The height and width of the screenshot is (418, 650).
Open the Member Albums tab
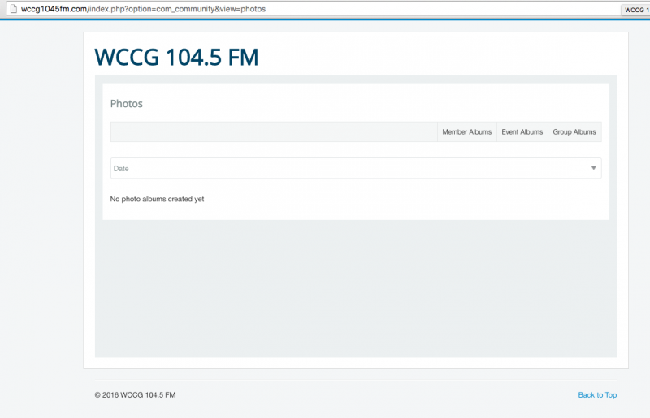(x=466, y=131)
